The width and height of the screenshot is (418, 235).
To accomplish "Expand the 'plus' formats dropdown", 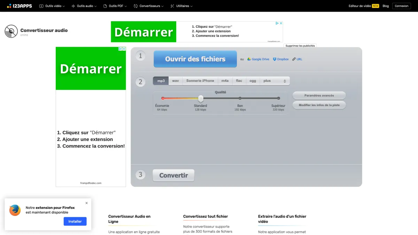I will click(x=275, y=81).
